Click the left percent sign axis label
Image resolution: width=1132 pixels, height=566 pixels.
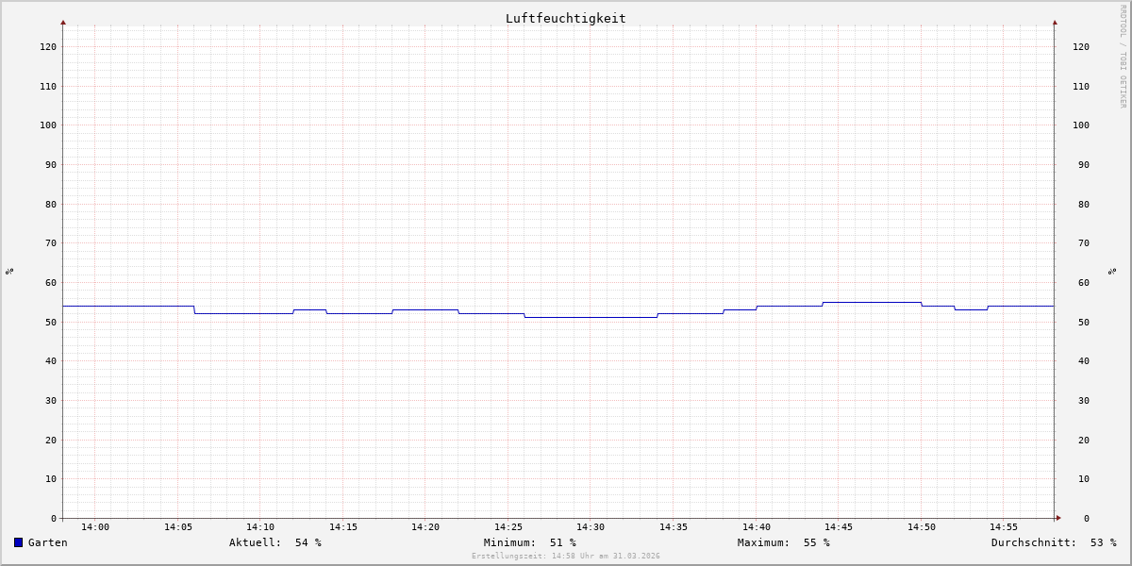pos(9,271)
